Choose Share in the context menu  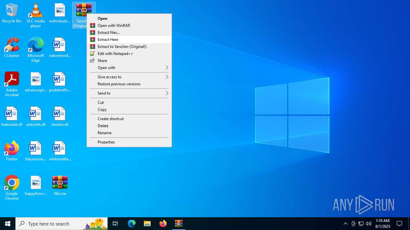129,61
